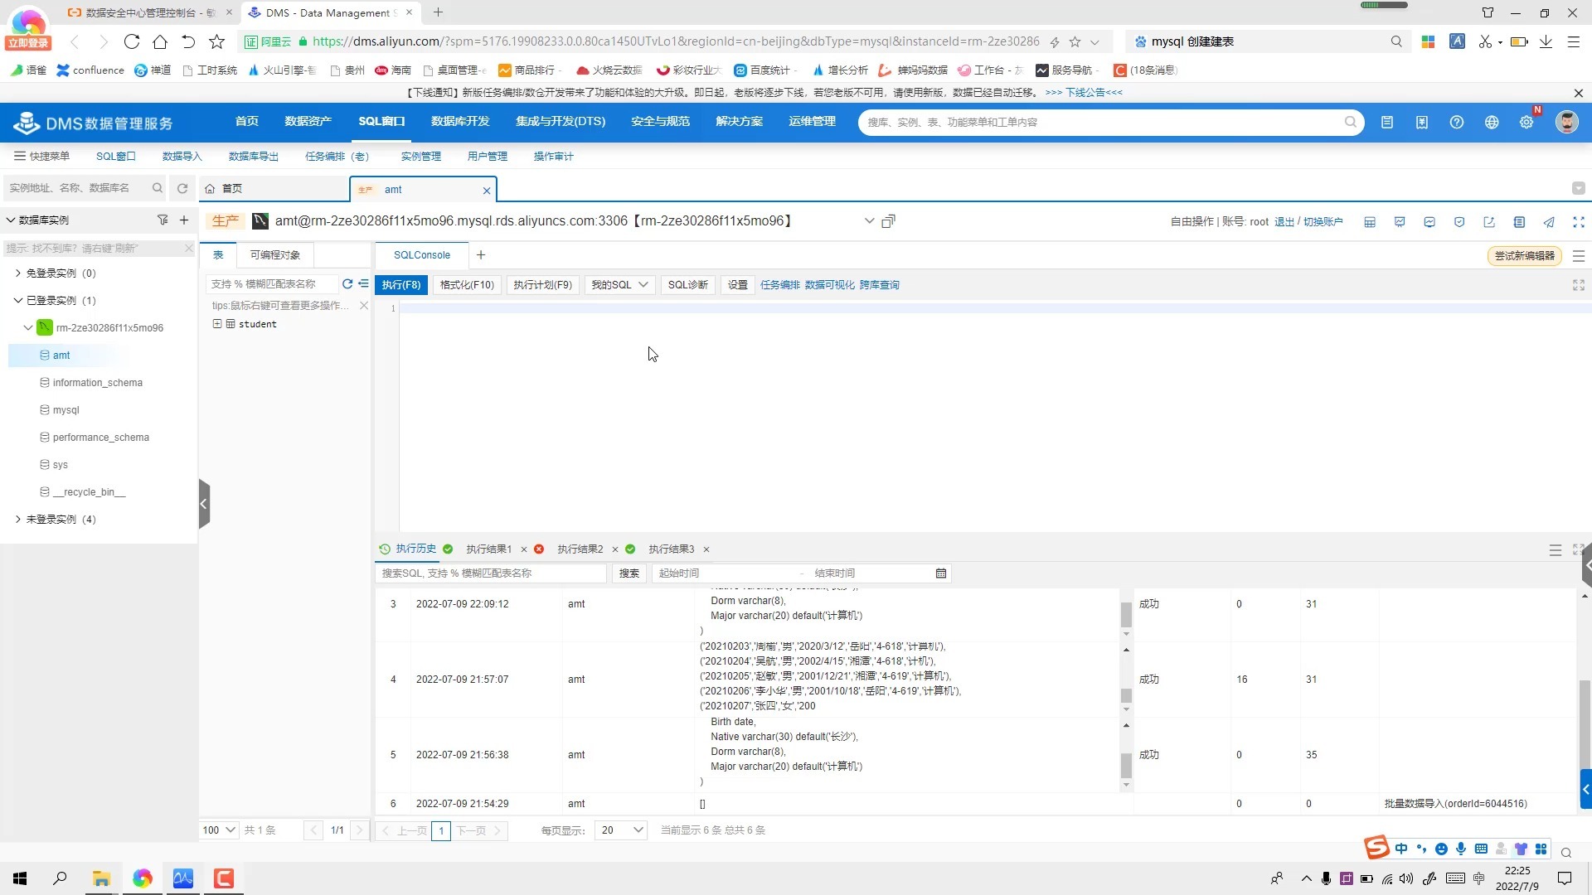The height and width of the screenshot is (895, 1592).
Task: Expand the student table node
Action: point(217,324)
